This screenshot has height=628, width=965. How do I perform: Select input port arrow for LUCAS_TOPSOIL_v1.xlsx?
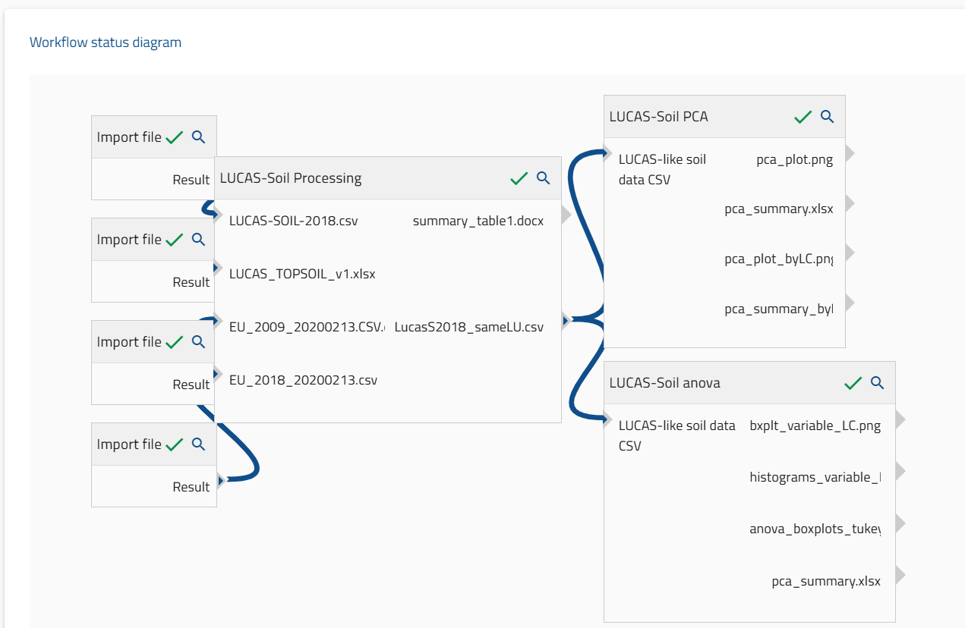point(218,269)
